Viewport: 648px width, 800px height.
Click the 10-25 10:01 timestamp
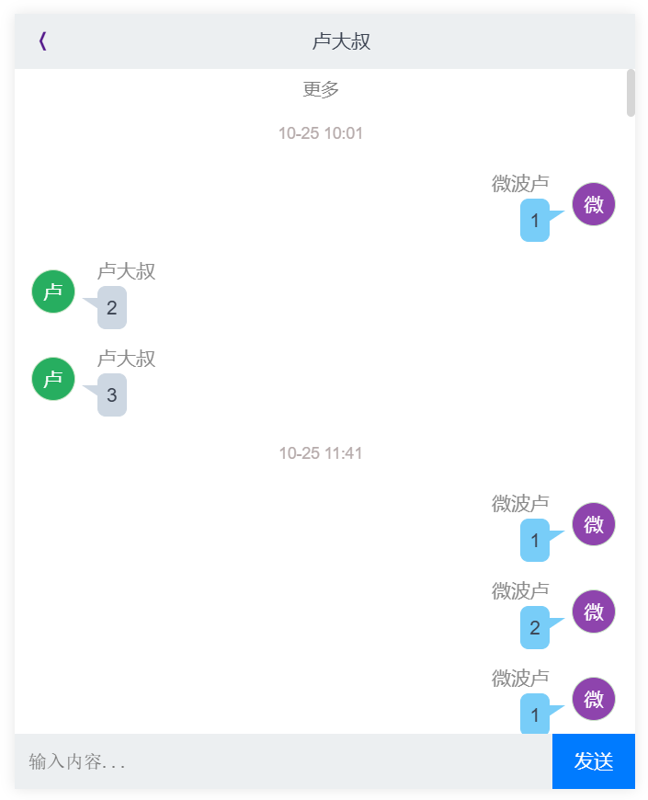(x=321, y=133)
